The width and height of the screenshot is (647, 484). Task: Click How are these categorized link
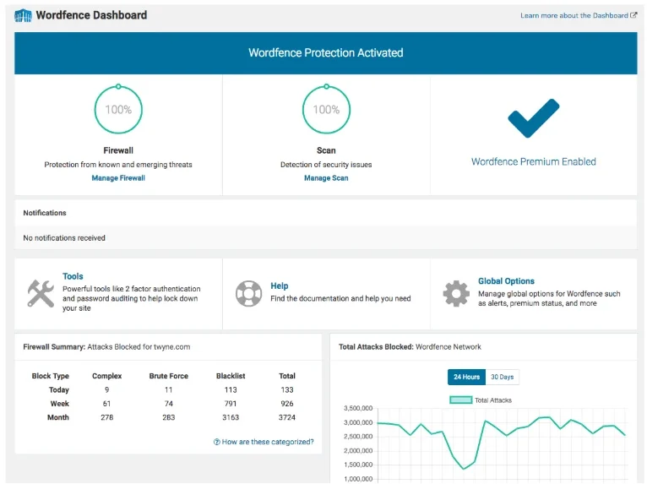point(268,442)
